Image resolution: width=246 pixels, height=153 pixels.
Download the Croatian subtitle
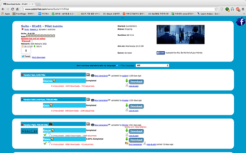[136, 82]
